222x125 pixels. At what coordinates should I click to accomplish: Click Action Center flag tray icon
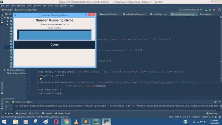(201, 122)
